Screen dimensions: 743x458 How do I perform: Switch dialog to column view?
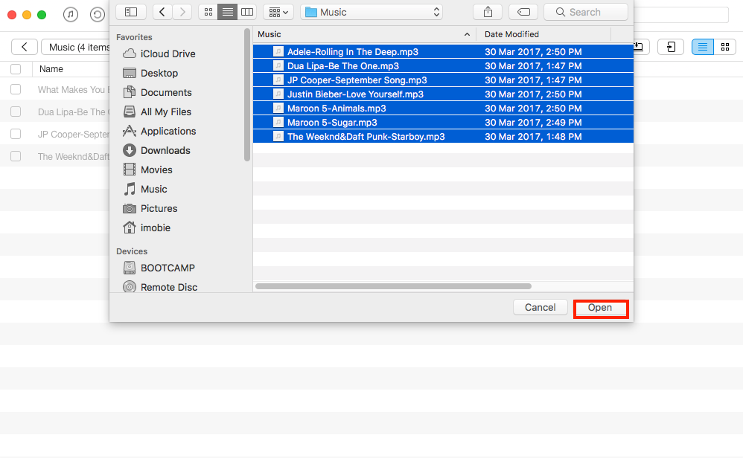[x=247, y=12]
